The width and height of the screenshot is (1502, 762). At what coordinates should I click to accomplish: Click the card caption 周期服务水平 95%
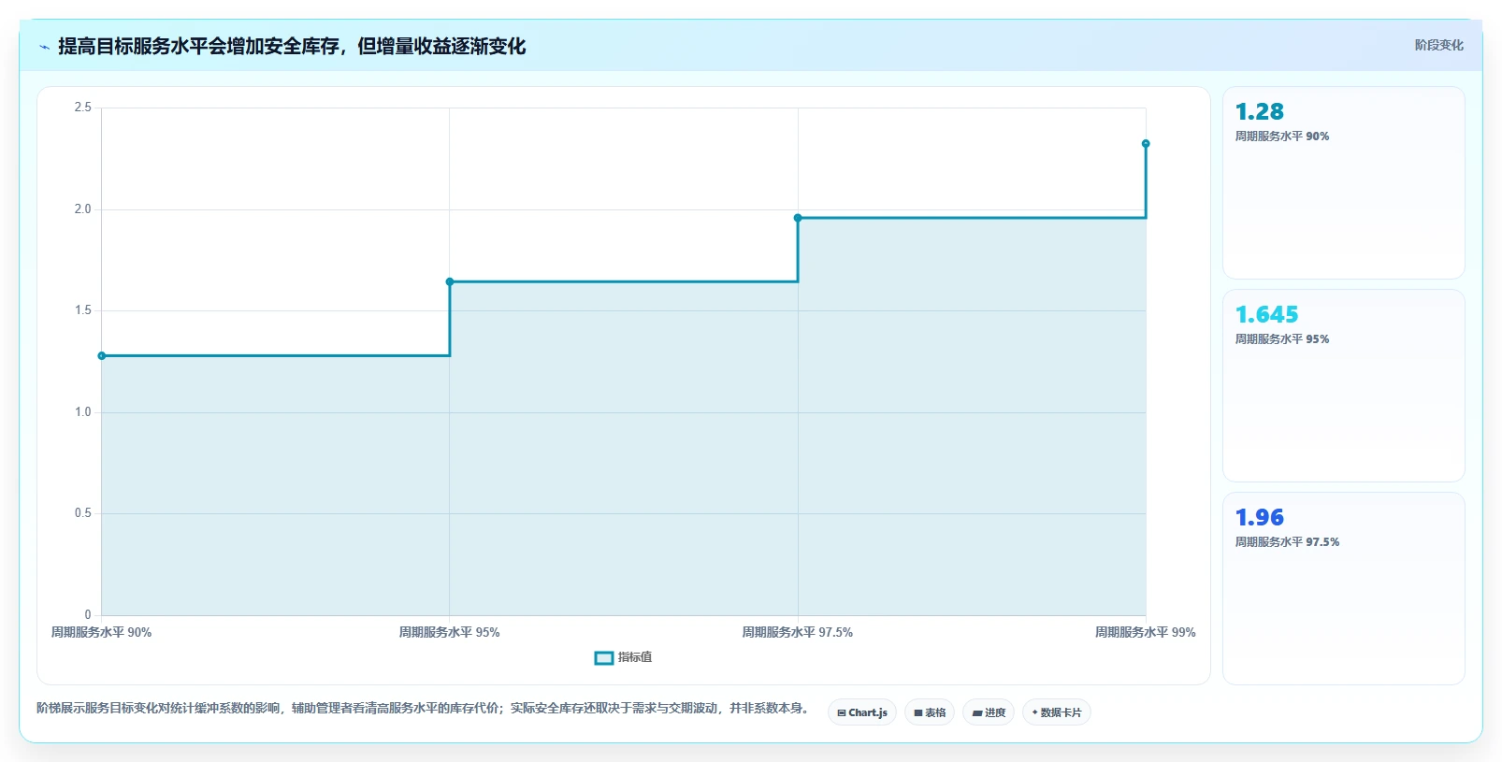(1282, 339)
